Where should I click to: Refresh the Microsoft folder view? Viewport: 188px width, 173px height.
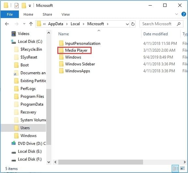[133, 24]
